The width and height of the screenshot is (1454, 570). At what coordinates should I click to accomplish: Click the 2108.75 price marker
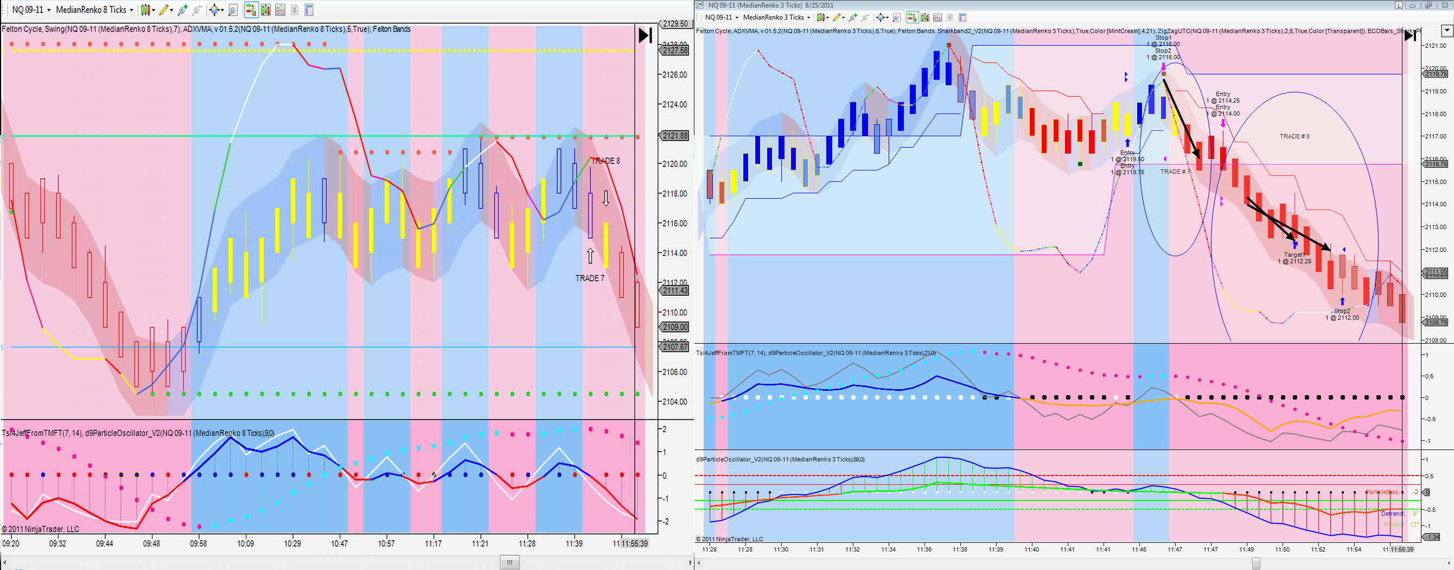[1436, 322]
